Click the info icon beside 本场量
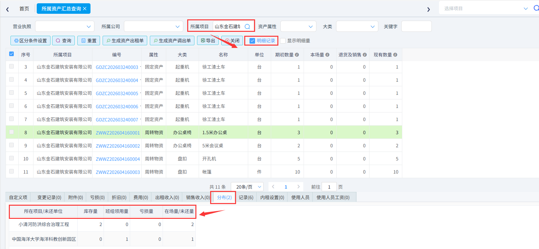 point(327,55)
